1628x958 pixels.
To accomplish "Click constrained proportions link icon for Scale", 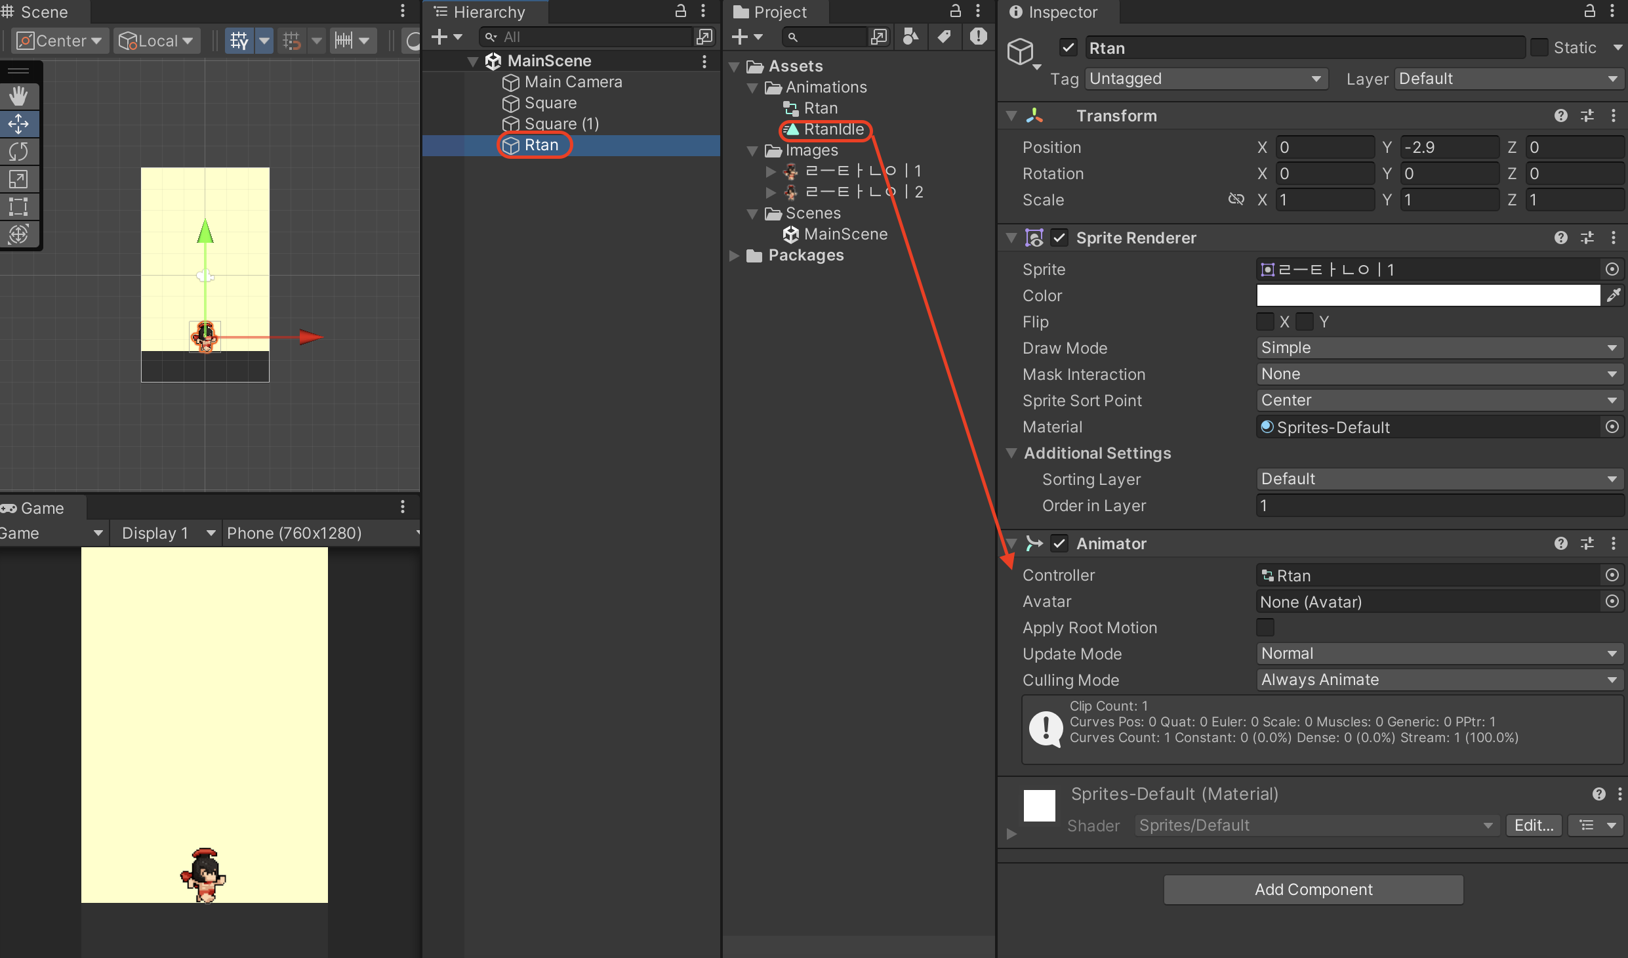I will [x=1236, y=199].
